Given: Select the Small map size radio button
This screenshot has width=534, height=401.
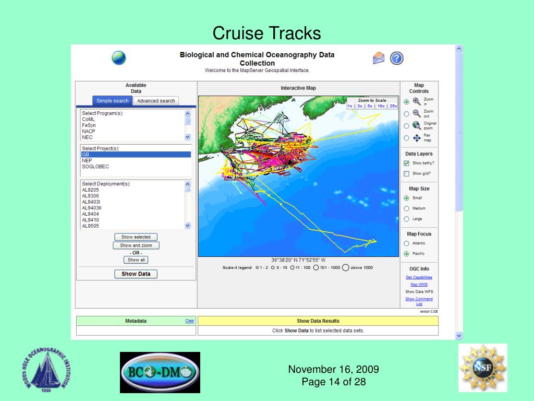Looking at the screenshot, I should pos(406,198).
